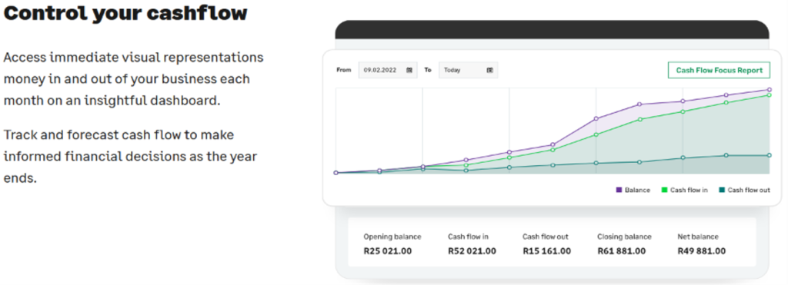Screen dimensions: 788x285
Task: Click the last Cash flow in data point
Action: tap(769, 94)
